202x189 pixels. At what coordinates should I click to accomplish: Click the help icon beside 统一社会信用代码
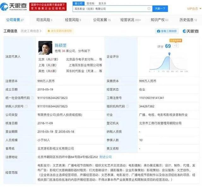pos(32,98)
